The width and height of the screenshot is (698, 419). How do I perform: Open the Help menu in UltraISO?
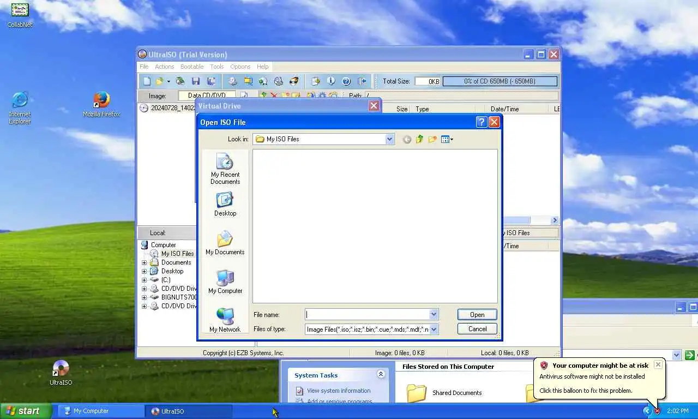(262, 67)
